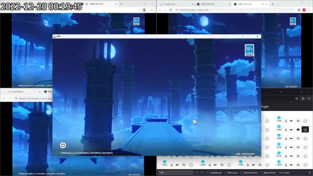Switch to the middle tab in the top-right Chrome window
The width and height of the screenshot is (313, 176).
[213, 4]
